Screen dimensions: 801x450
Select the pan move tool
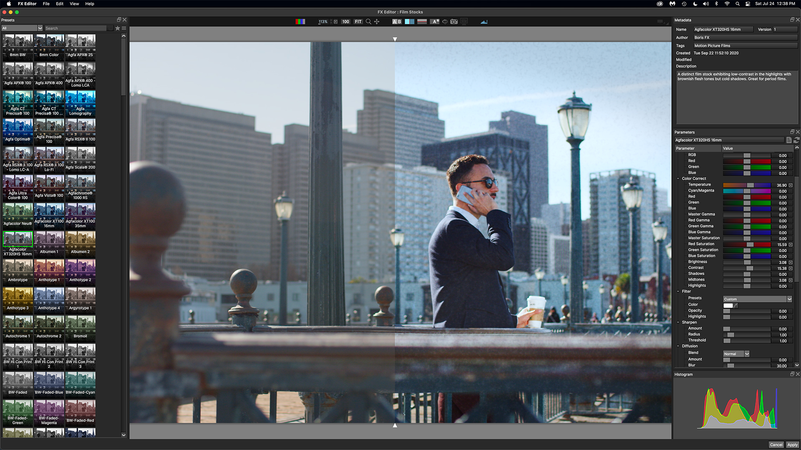tap(377, 22)
